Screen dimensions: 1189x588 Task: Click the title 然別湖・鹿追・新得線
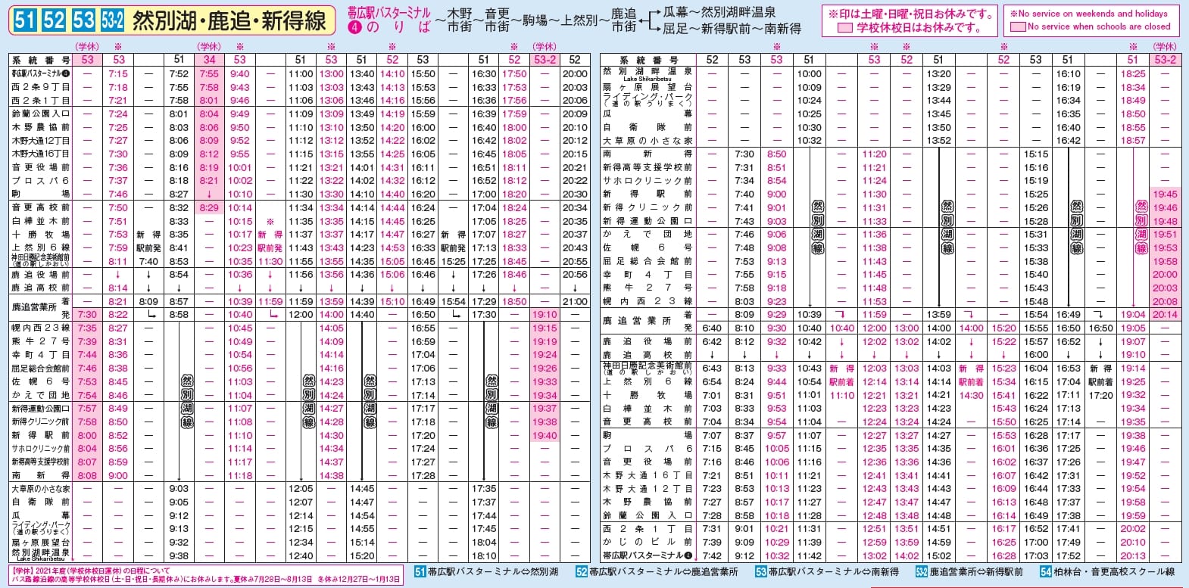[229, 20]
